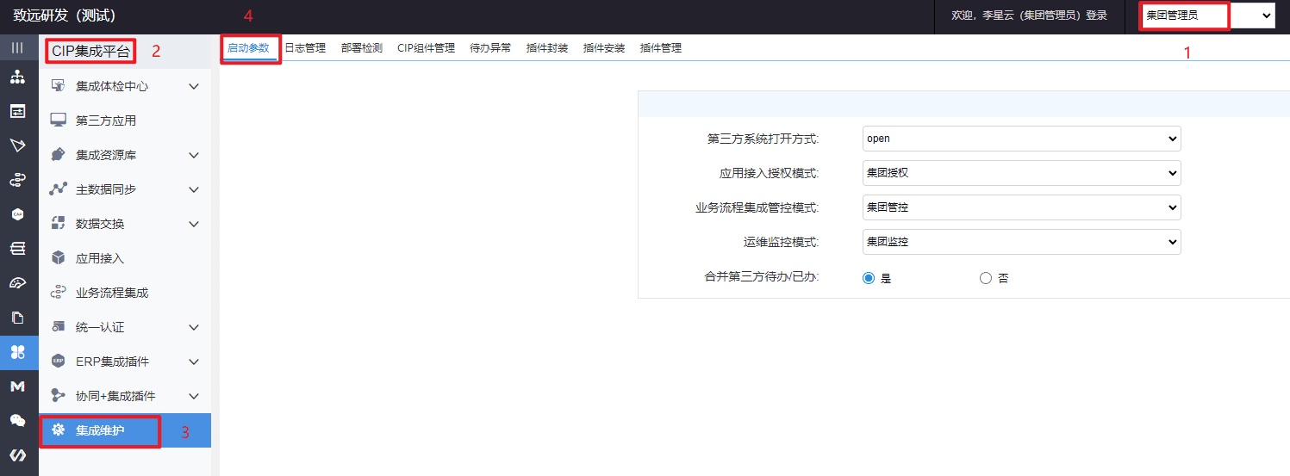The width and height of the screenshot is (1290, 476).
Task: Select the 集成维护 menu item
Action: click(x=125, y=430)
